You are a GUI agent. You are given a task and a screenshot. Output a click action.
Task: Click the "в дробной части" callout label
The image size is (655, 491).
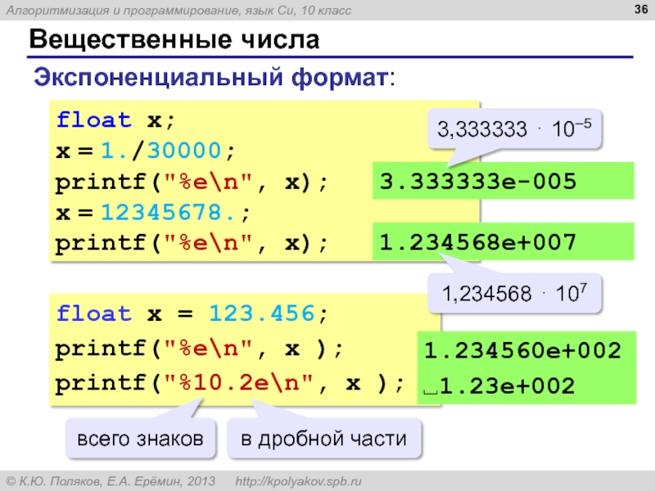coord(323,439)
